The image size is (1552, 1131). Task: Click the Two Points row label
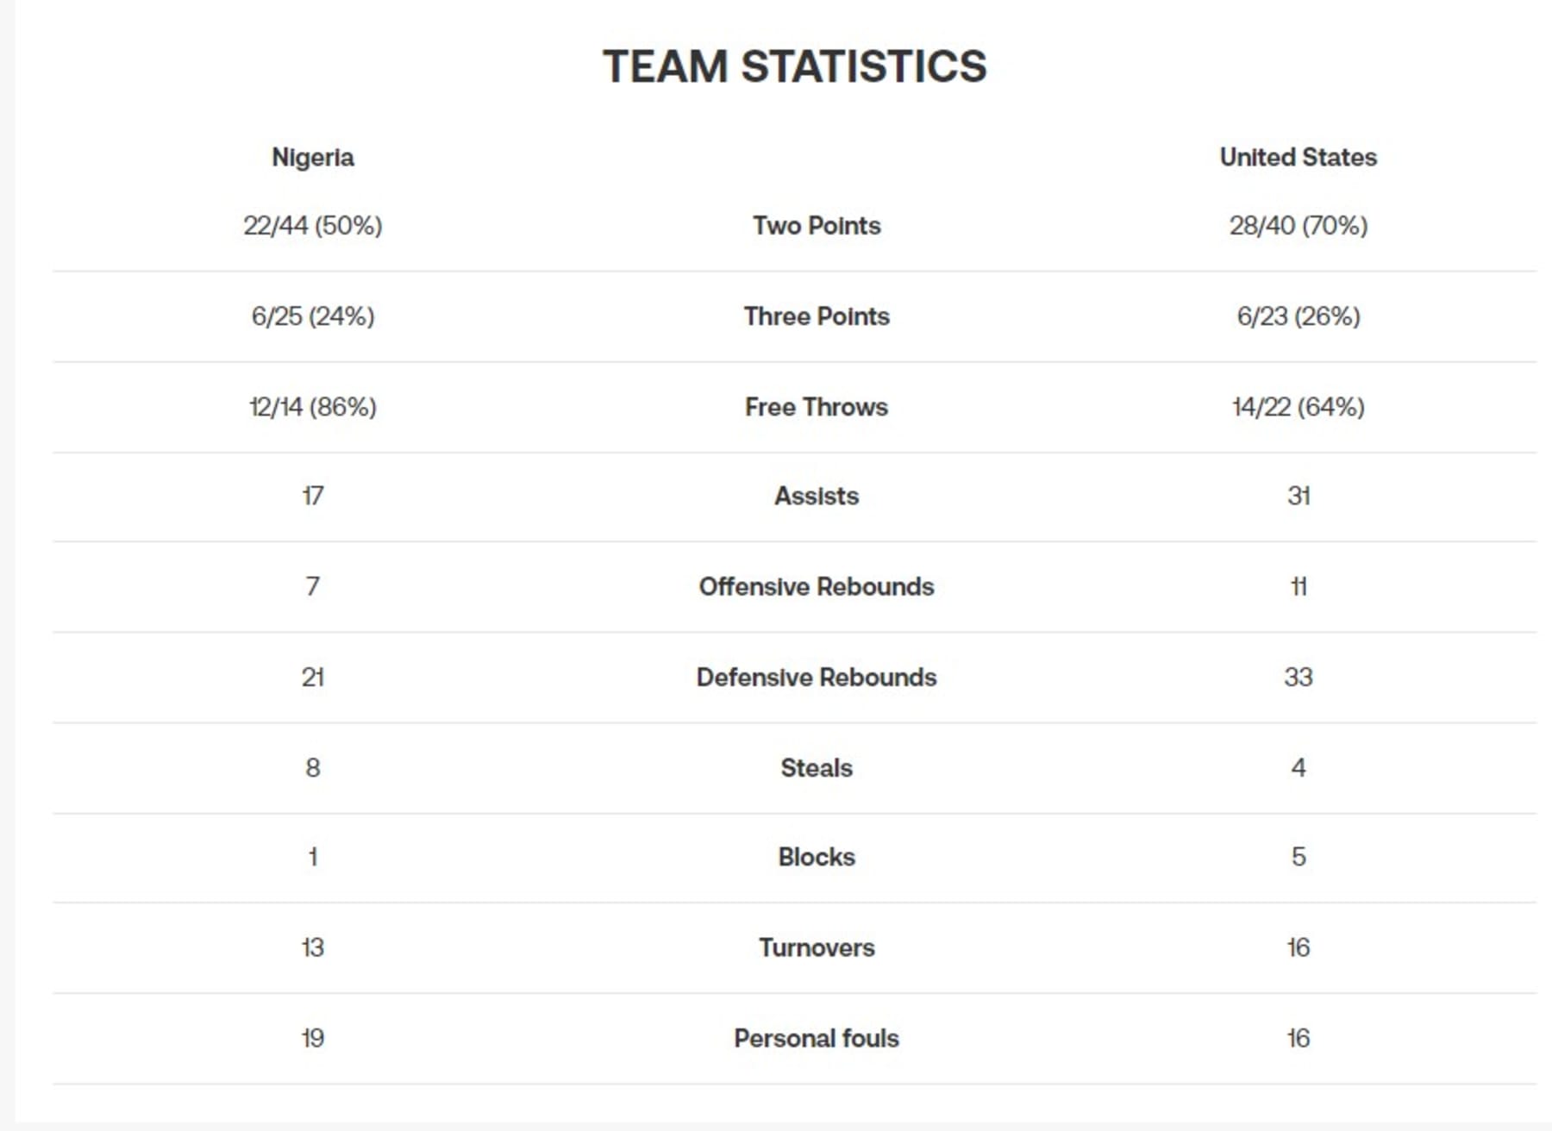tap(817, 226)
